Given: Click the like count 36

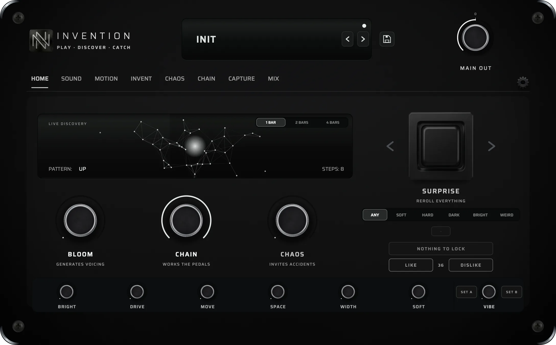Looking at the screenshot, I should click(x=441, y=265).
